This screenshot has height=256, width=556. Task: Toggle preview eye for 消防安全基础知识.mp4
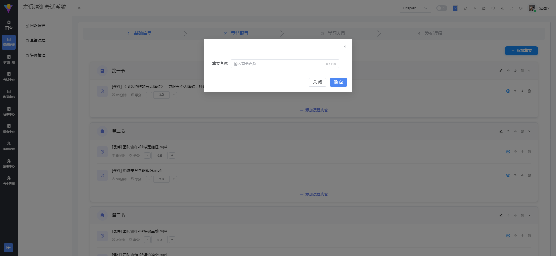pos(508,175)
